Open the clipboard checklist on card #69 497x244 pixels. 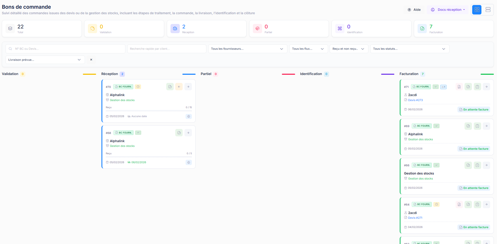pos(477,126)
